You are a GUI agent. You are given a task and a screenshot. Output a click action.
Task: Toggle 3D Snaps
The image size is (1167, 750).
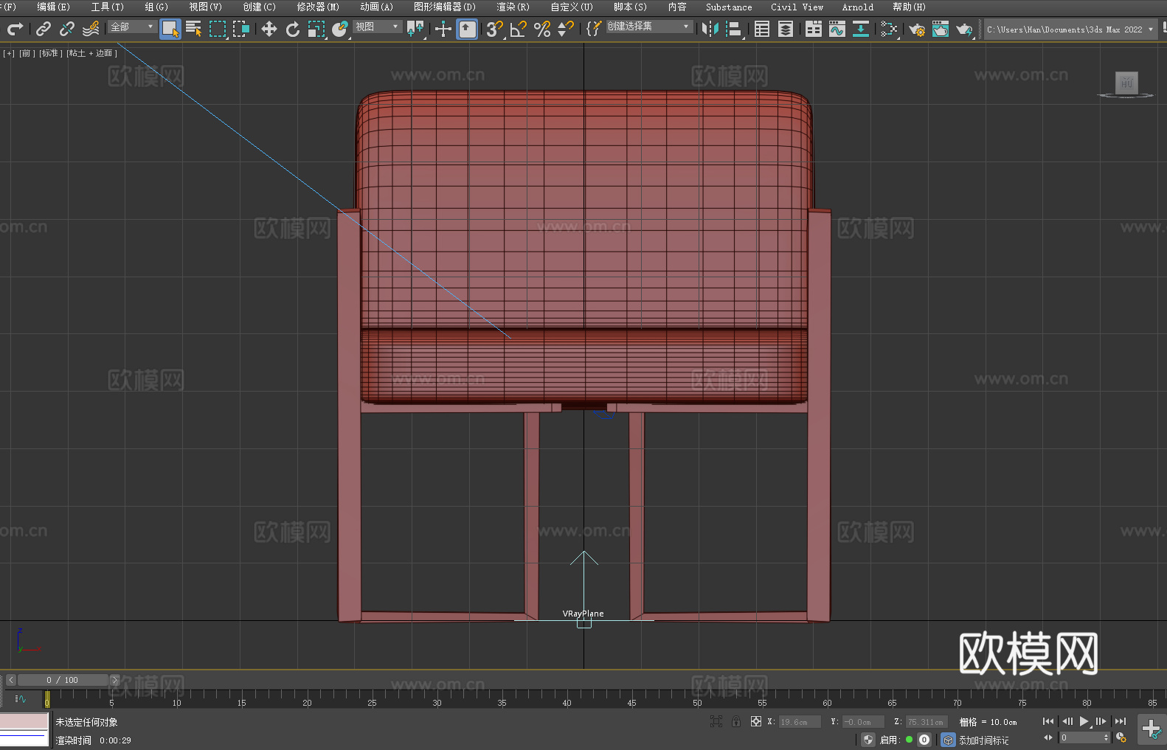(495, 29)
